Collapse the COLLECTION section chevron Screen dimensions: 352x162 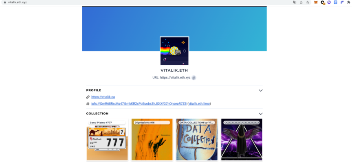pos(260,114)
